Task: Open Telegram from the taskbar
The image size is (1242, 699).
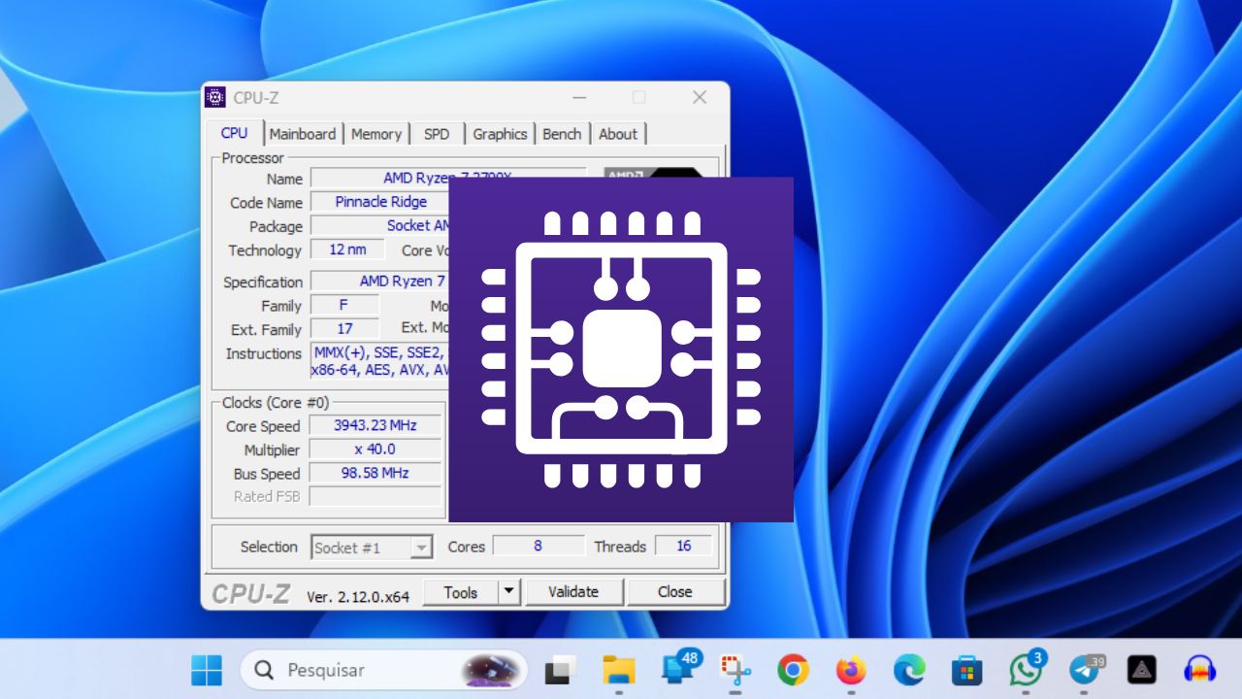Action: point(1086,668)
